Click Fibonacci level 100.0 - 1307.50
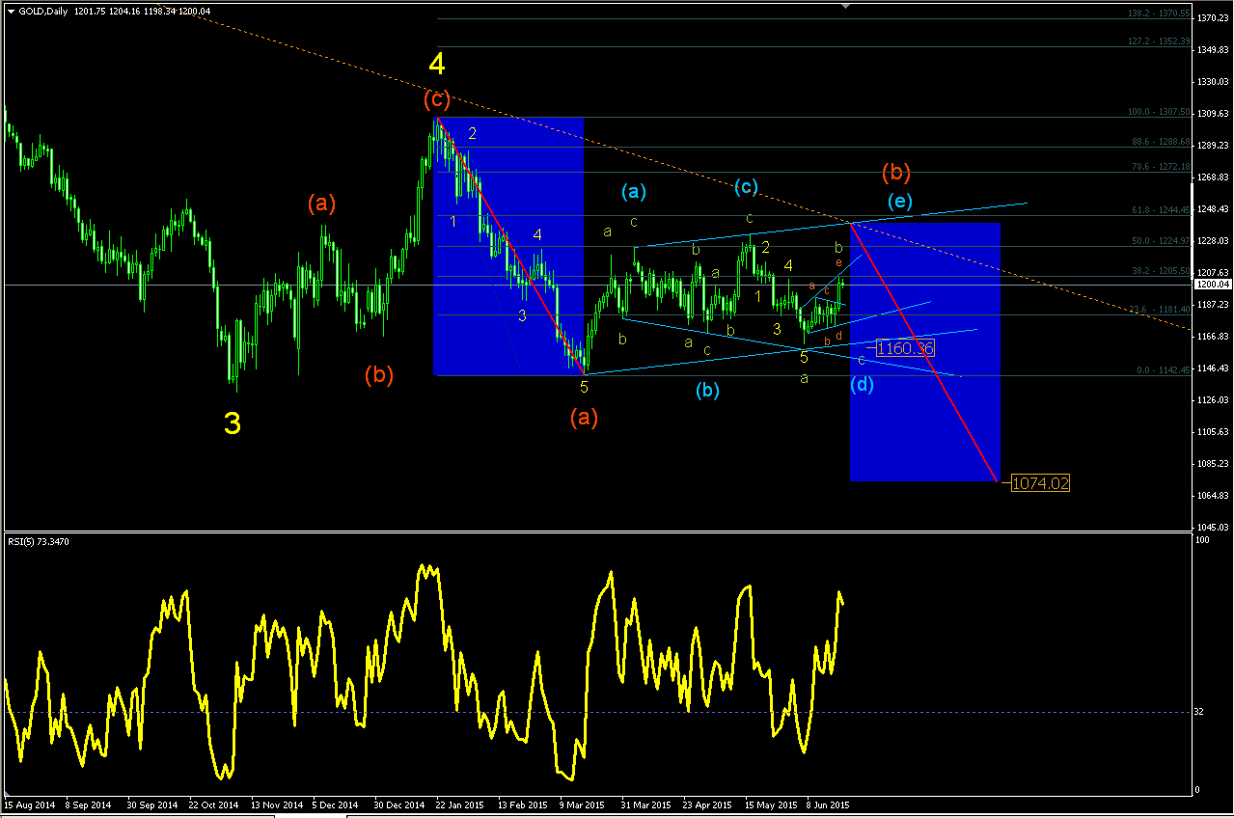Screen dimensions: 1234x818 [x=1158, y=112]
